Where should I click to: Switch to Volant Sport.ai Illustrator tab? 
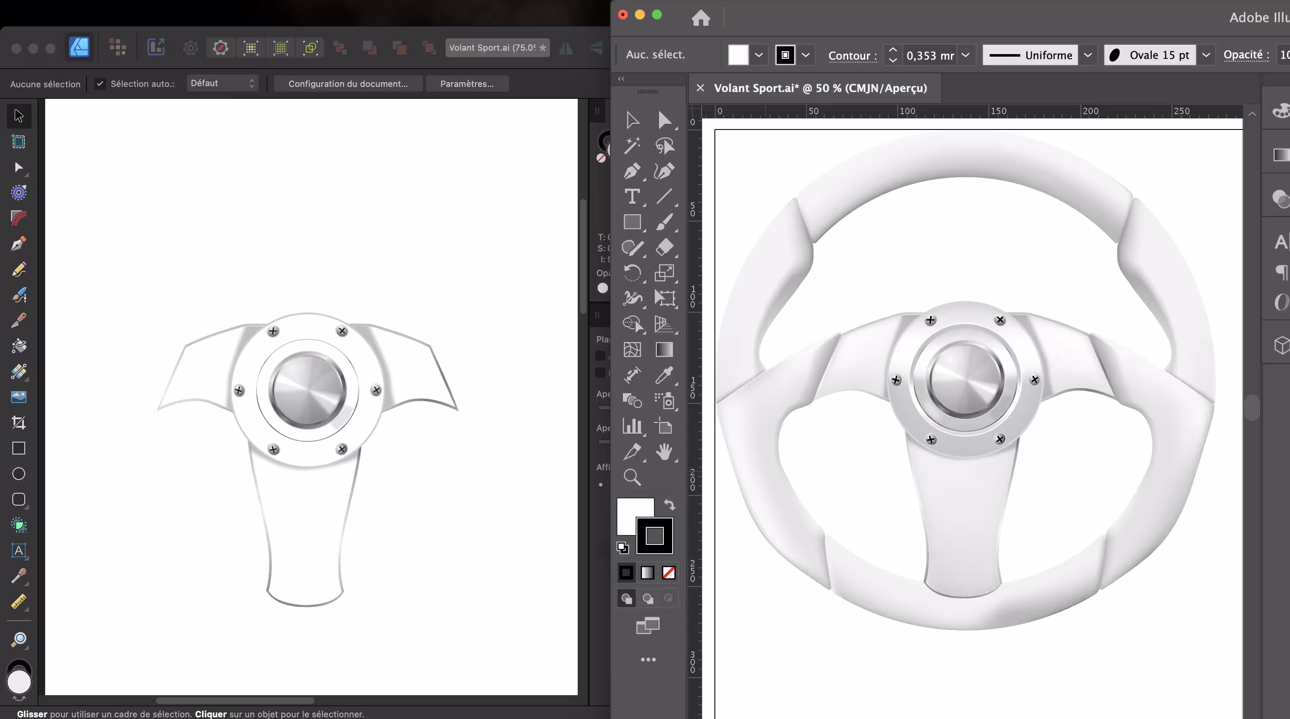pos(820,88)
